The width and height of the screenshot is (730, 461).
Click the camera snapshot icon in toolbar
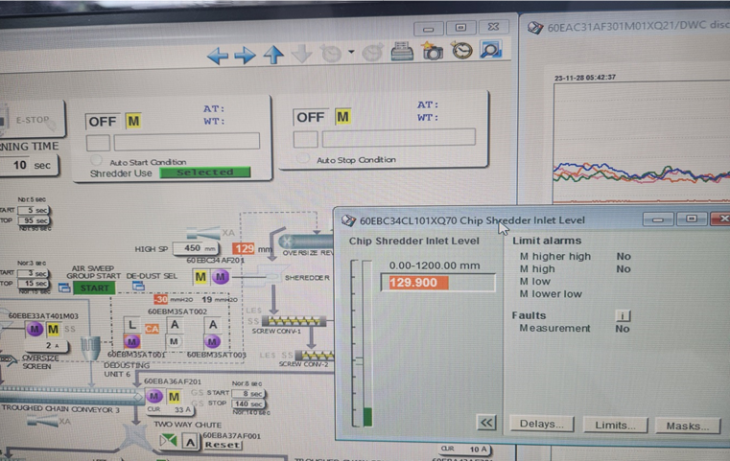433,52
